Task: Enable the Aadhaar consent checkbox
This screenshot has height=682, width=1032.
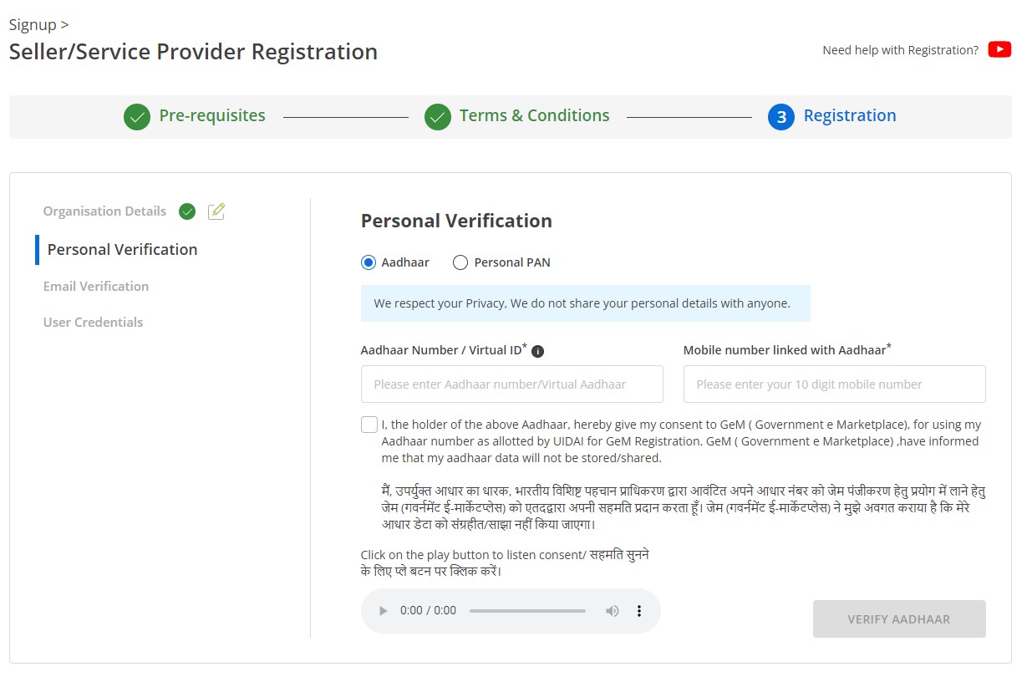Action: [x=369, y=424]
